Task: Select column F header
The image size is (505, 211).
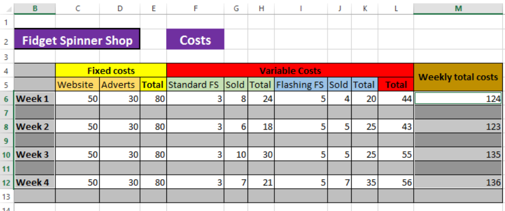Action: pyautogui.click(x=195, y=9)
